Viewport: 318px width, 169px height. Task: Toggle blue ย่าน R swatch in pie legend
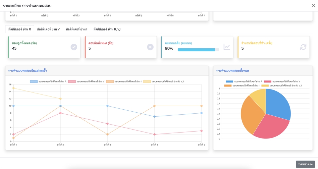pos(229,82)
